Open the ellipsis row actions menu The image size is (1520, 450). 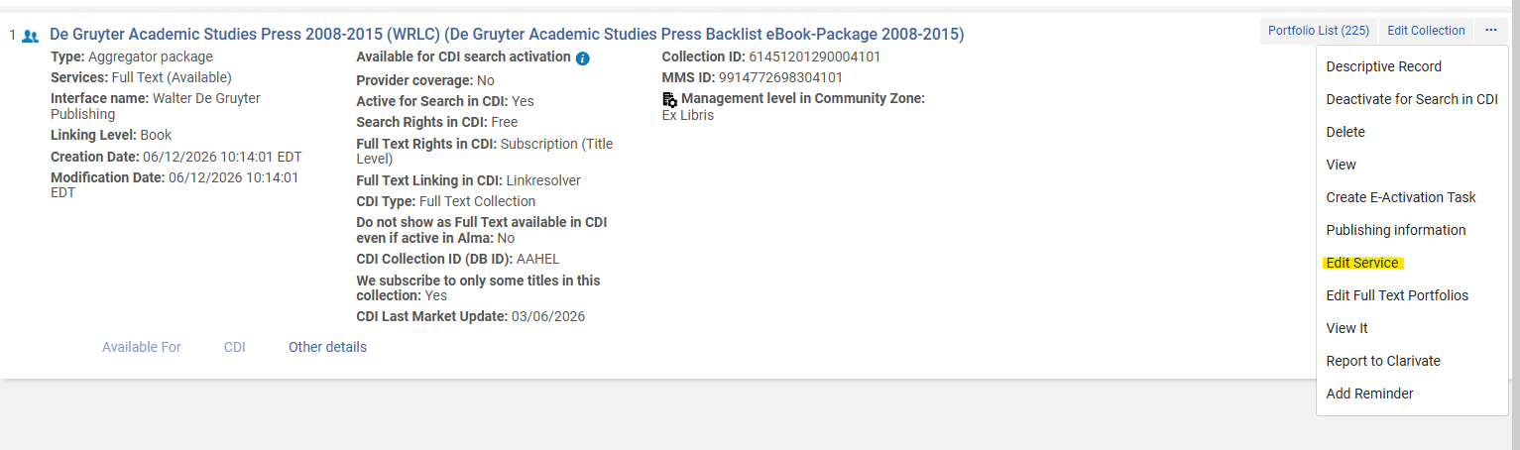click(x=1491, y=31)
